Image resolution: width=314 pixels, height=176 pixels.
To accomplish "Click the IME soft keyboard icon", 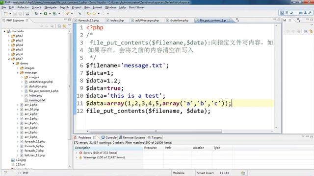I will (x=301, y=13).
